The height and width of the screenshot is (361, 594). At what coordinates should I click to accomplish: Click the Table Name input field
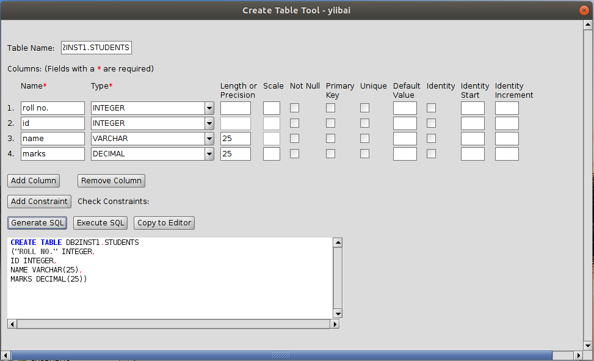(96, 48)
